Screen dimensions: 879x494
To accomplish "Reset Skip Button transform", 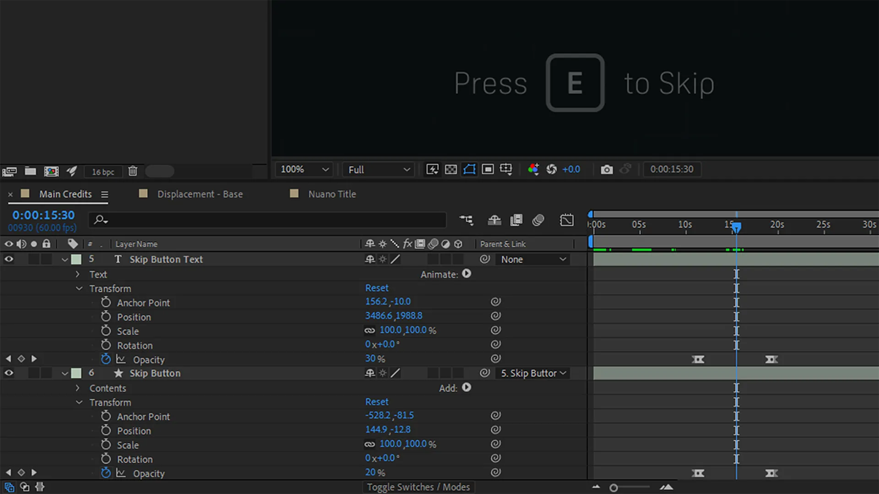I will coord(377,402).
